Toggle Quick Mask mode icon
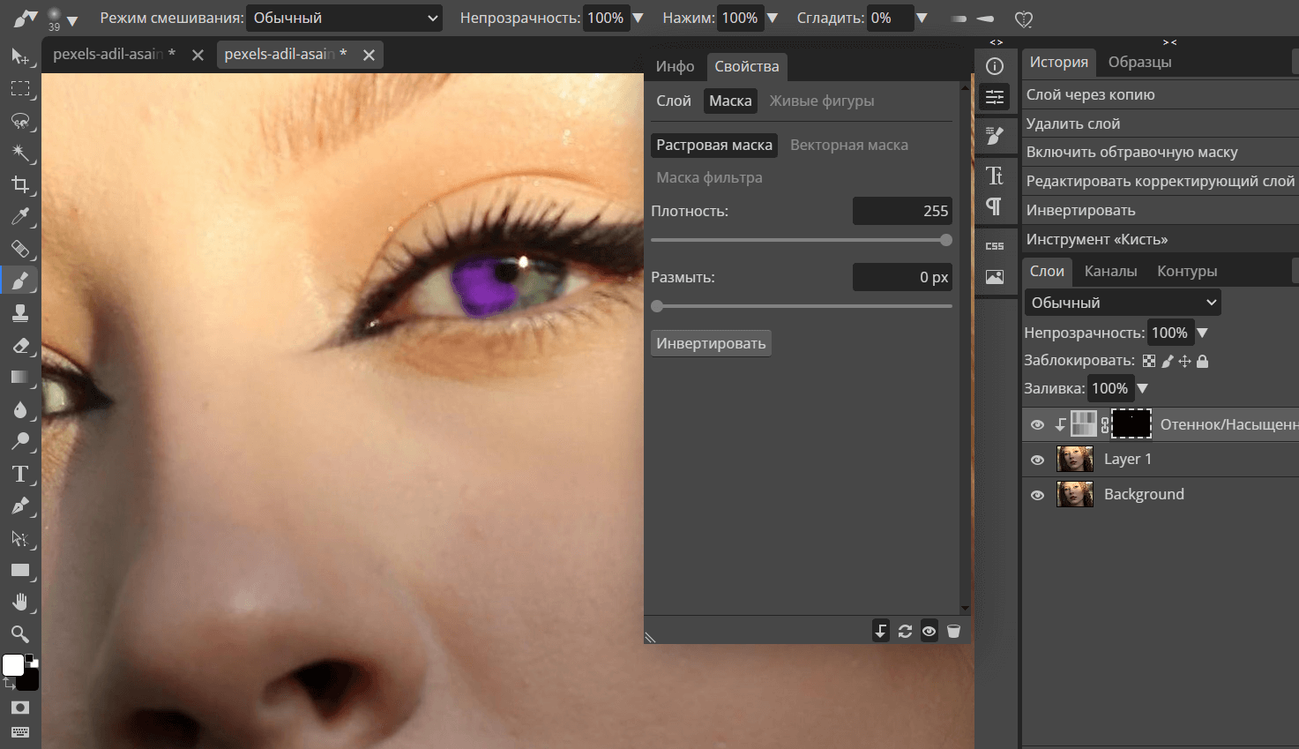Image resolution: width=1299 pixels, height=749 pixels. [x=19, y=708]
